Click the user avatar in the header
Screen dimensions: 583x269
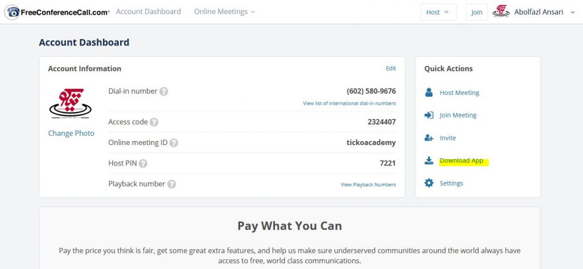[501, 11]
